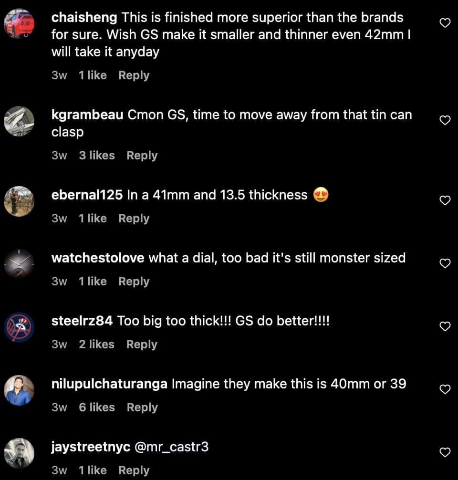Screen dimensions: 458x480
Task: Visit watchestolove's profile from username
Action: pyautogui.click(x=98, y=258)
